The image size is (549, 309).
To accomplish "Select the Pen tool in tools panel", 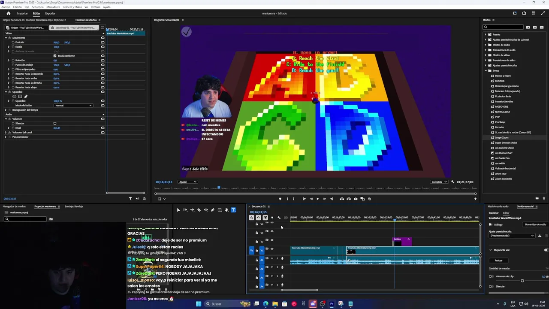I will (213, 210).
